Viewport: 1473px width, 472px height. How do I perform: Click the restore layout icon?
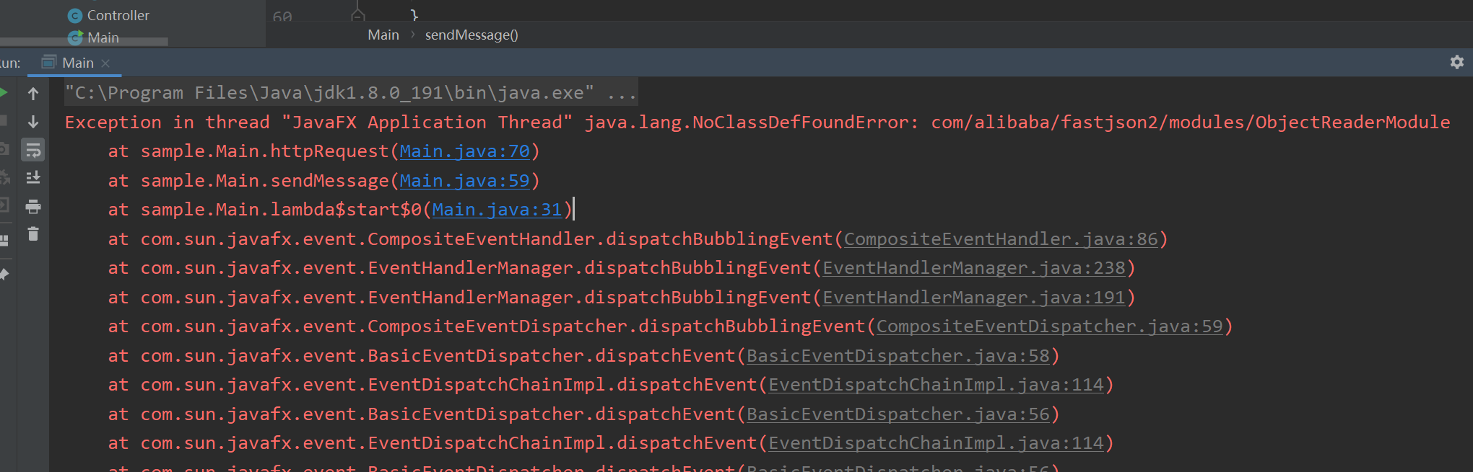(x=4, y=240)
